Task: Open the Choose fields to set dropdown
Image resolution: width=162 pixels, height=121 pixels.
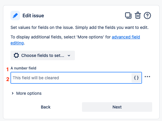Action: pos(43,55)
